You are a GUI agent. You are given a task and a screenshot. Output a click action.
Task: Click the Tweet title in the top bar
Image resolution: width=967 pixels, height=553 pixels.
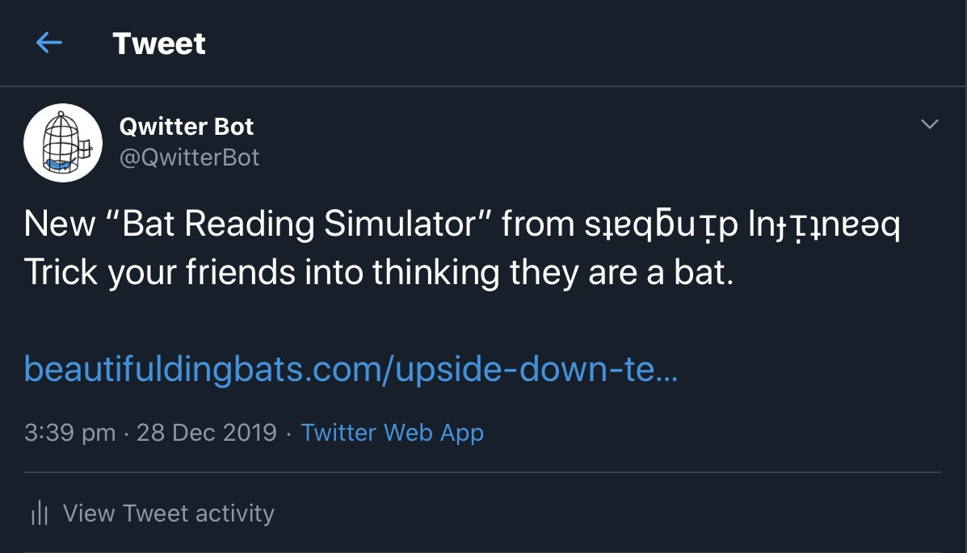coord(158,43)
